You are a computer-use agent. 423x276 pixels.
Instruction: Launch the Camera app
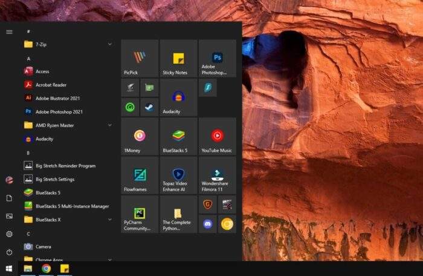(68, 246)
